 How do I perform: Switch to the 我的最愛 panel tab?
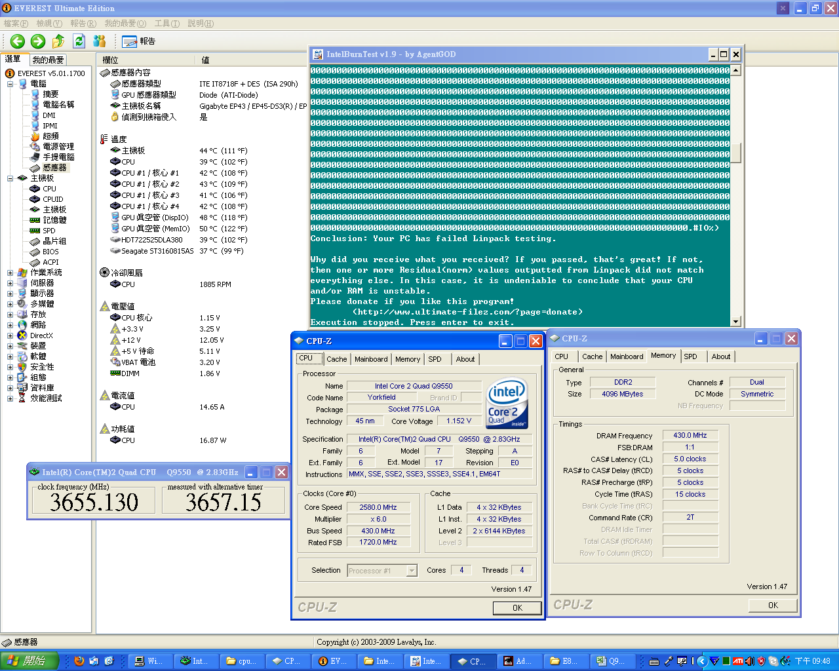click(49, 60)
